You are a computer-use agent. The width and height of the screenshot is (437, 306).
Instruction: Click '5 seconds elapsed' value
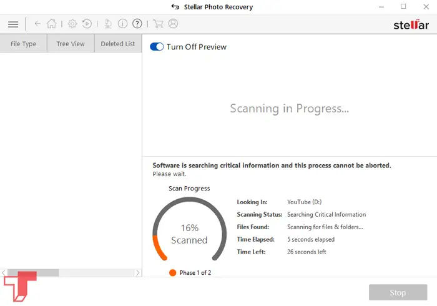(311, 239)
